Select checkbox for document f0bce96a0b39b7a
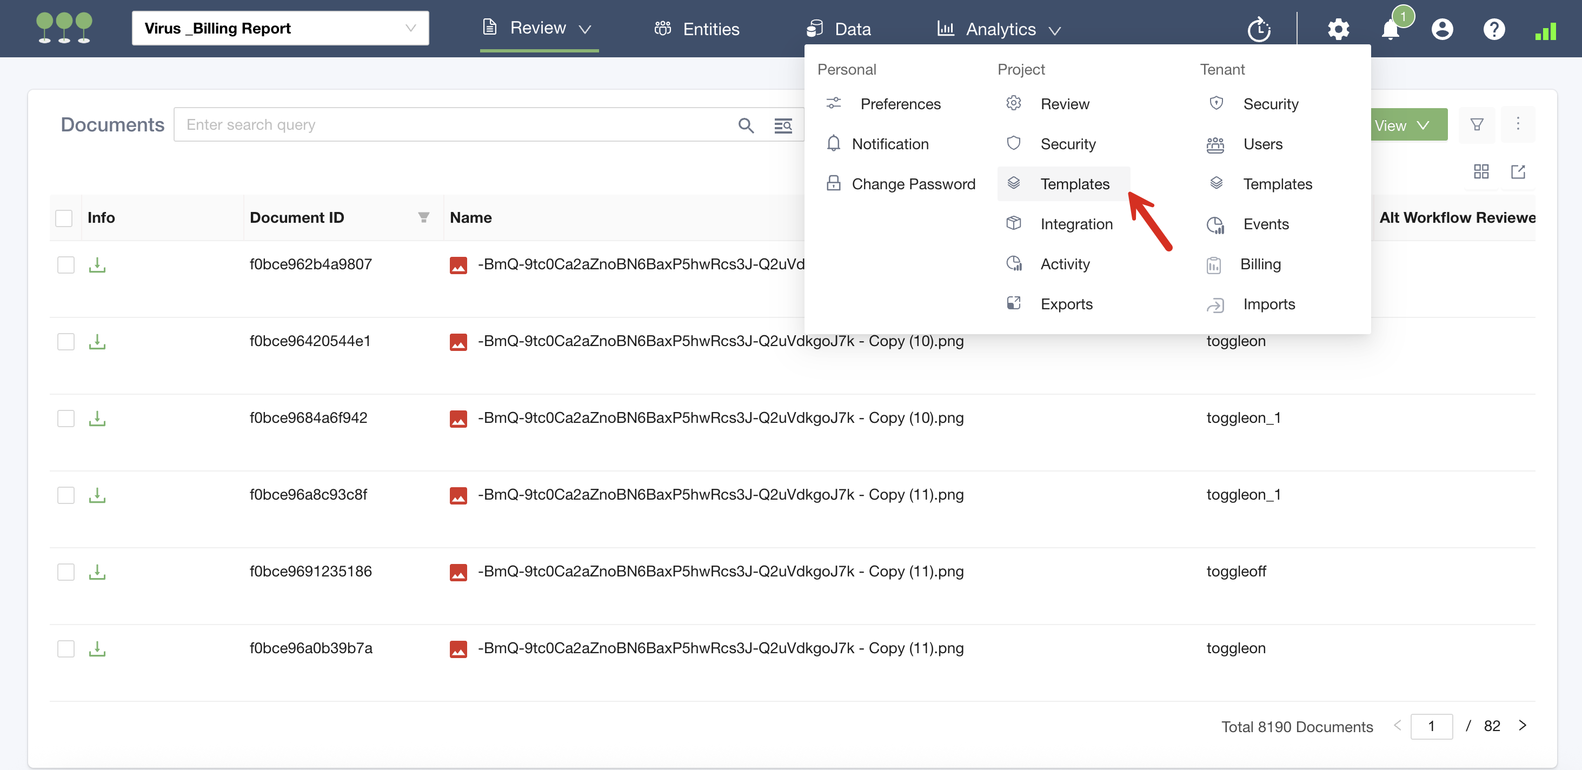 point(66,648)
